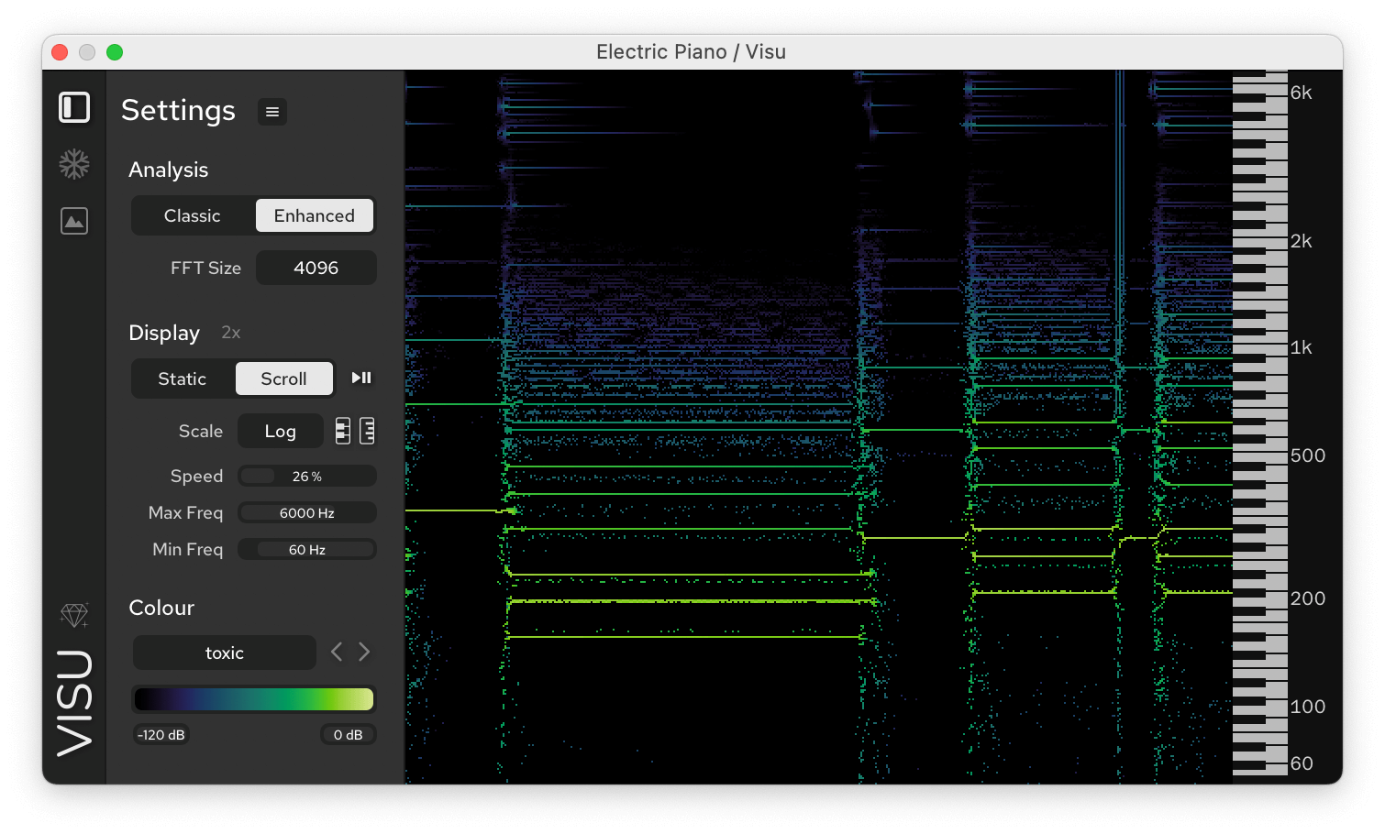Go to previous colour scheme arrow
This screenshot has height=834, width=1385.
[x=337, y=652]
